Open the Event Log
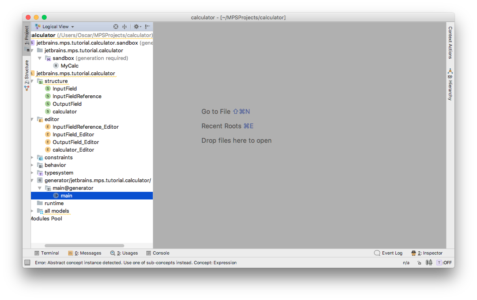 [x=388, y=253]
